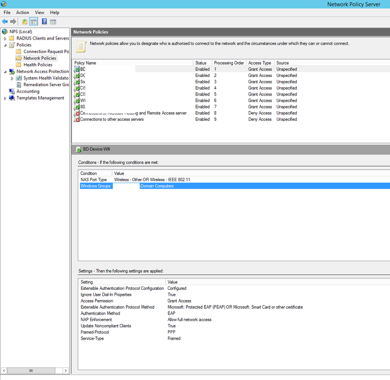Expand the System Health Validators node
This screenshot has width=390, height=380.
[12, 78]
